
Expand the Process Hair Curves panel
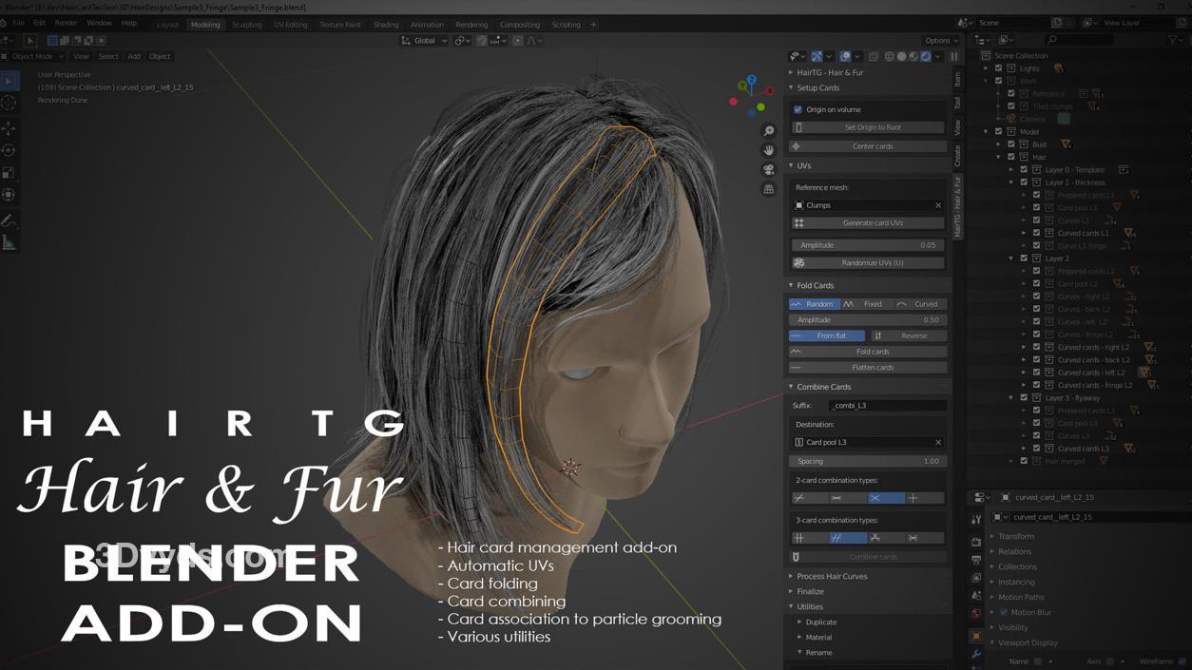click(x=831, y=576)
